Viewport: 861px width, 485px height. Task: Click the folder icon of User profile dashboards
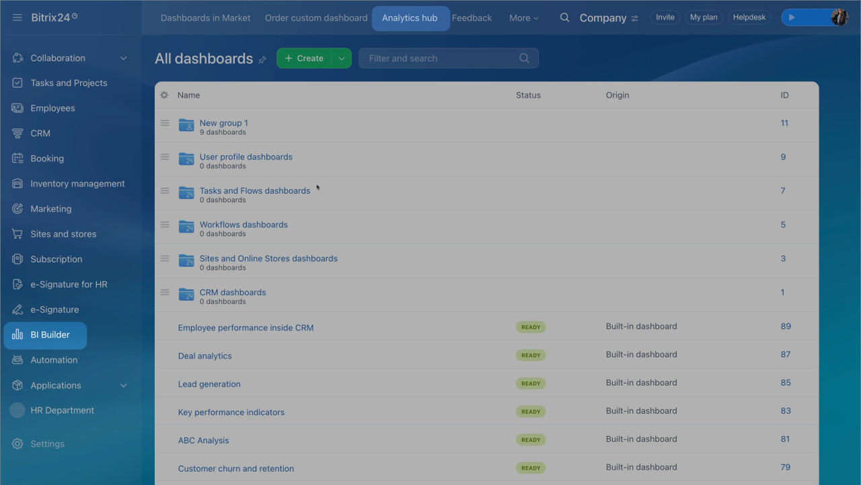click(186, 159)
